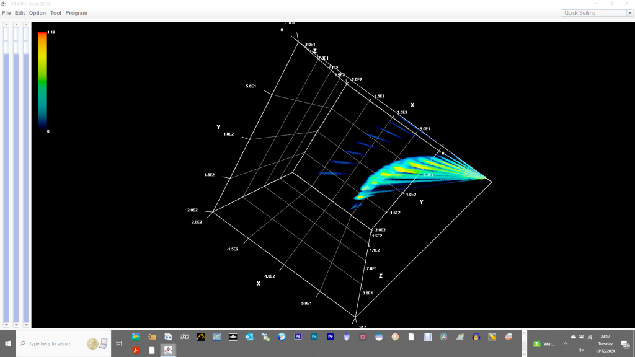Open the teal Ps Photoshop icon

coord(314,337)
